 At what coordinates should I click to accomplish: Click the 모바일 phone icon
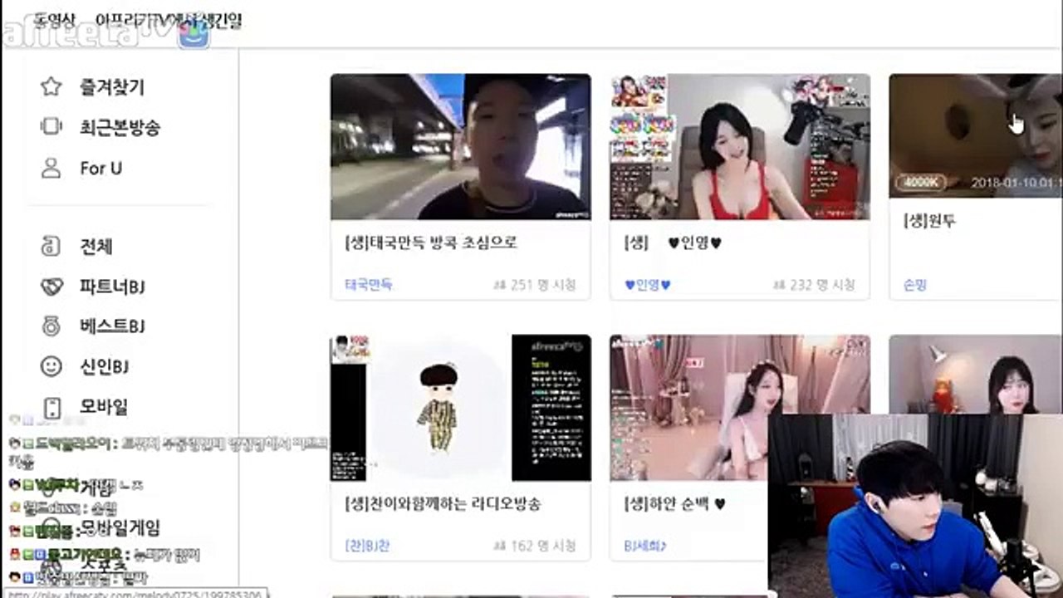[52, 407]
